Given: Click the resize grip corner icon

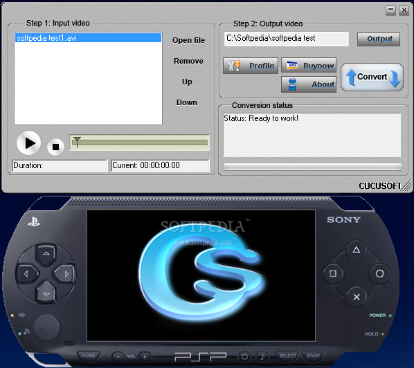Looking at the screenshot, I should 407,185.
